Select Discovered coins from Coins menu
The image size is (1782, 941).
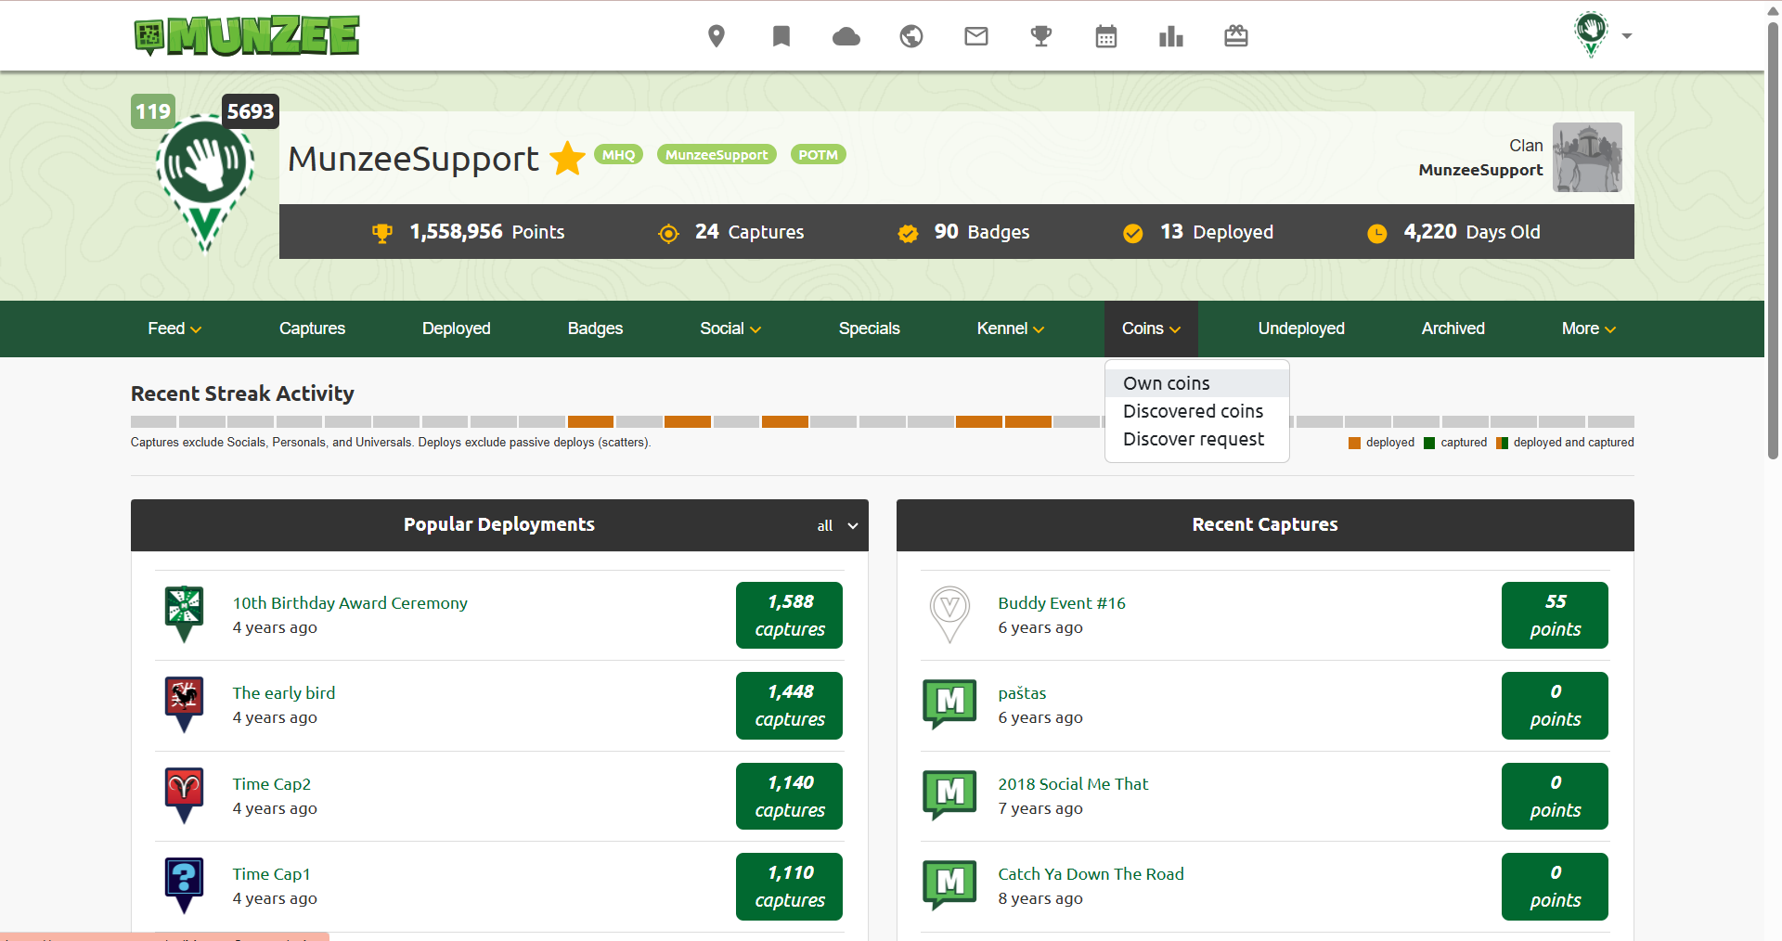click(x=1193, y=411)
